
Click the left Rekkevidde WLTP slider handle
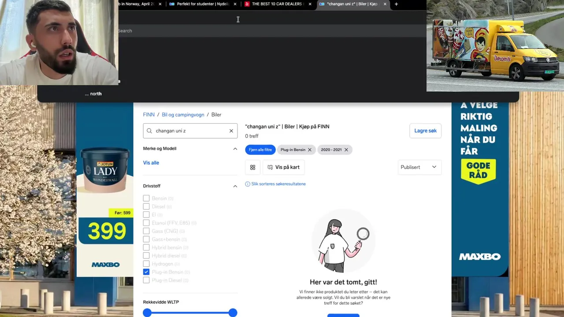coord(147,313)
